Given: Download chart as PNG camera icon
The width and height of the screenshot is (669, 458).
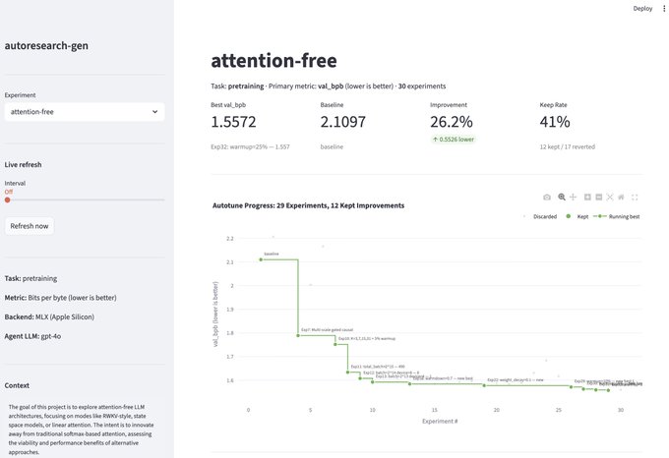Looking at the screenshot, I should pos(547,197).
